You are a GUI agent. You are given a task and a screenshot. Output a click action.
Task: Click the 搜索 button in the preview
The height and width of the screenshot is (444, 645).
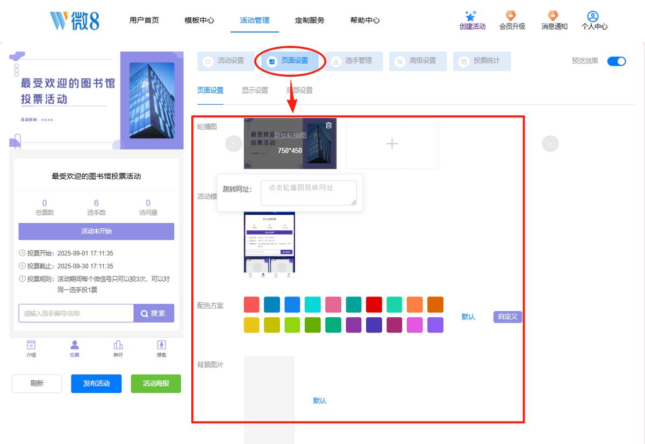click(154, 314)
